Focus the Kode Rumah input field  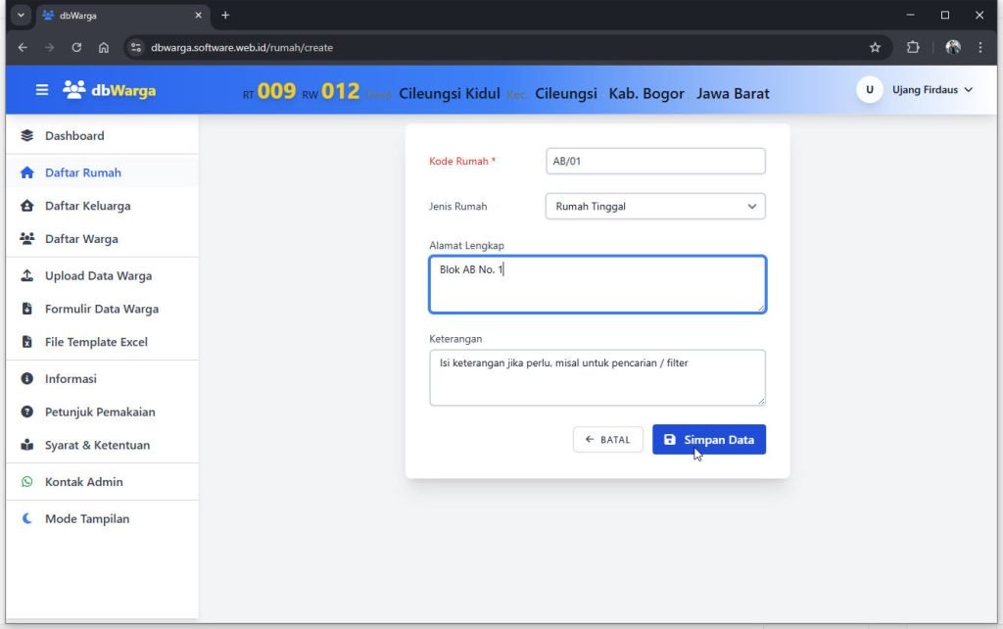point(655,162)
